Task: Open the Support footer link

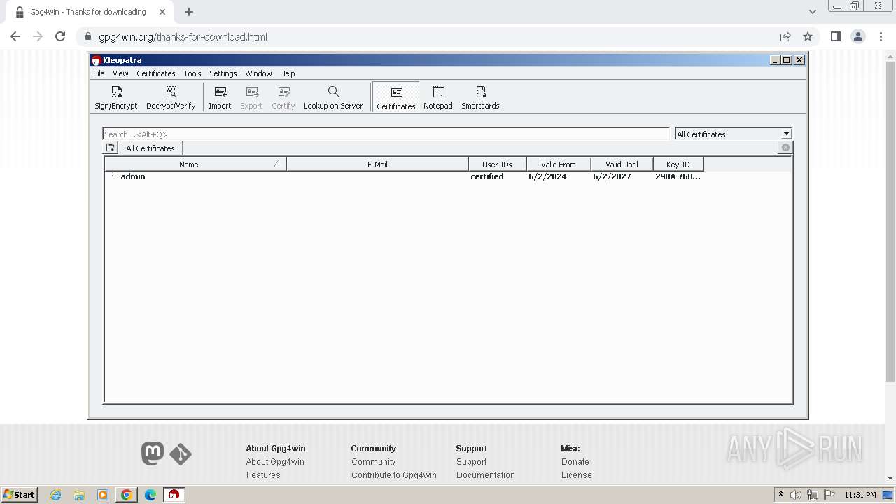Action: click(472, 462)
